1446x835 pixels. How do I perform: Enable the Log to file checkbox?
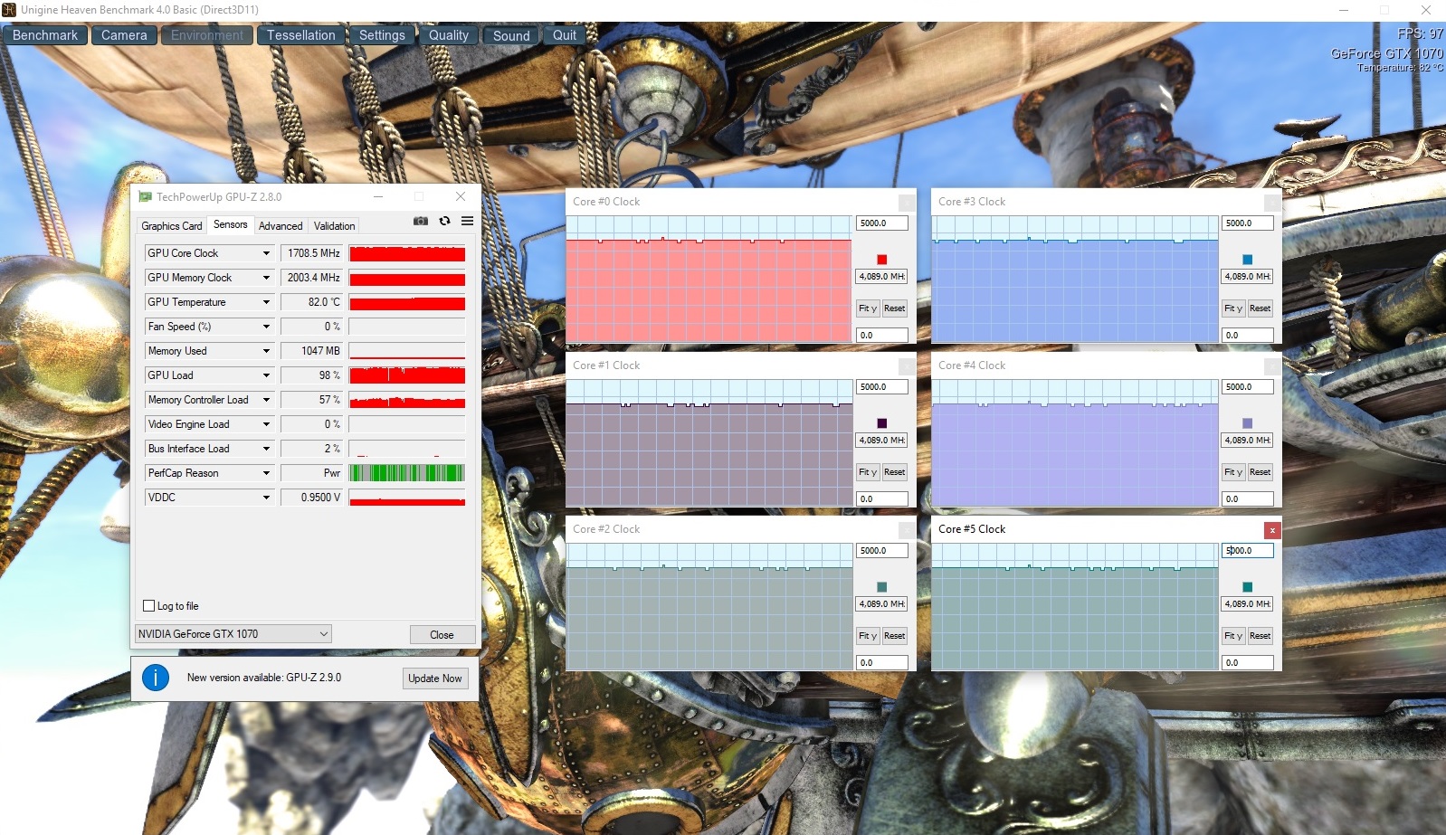point(149,606)
